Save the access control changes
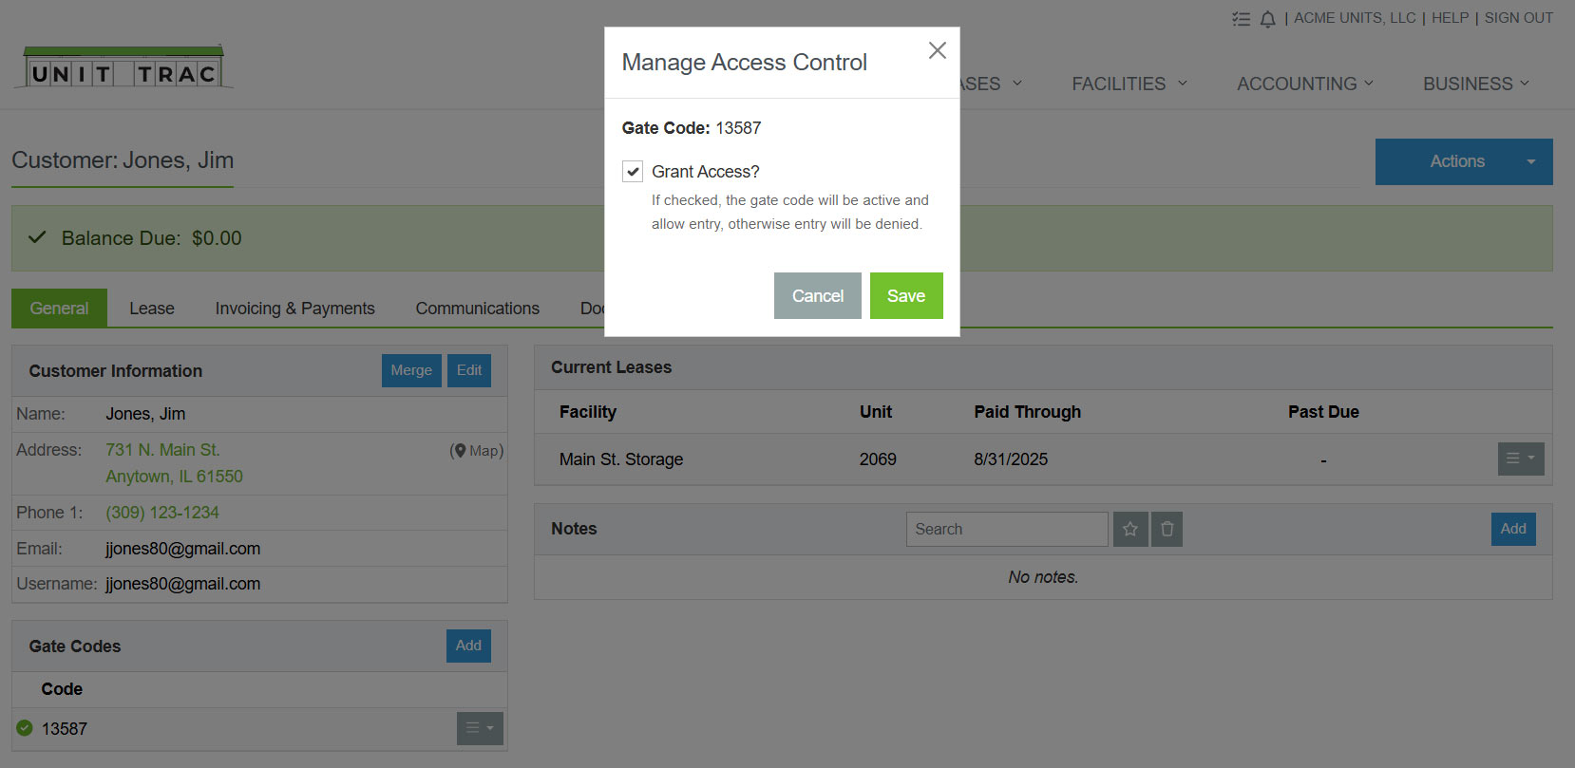The height and width of the screenshot is (768, 1575). [x=905, y=296]
